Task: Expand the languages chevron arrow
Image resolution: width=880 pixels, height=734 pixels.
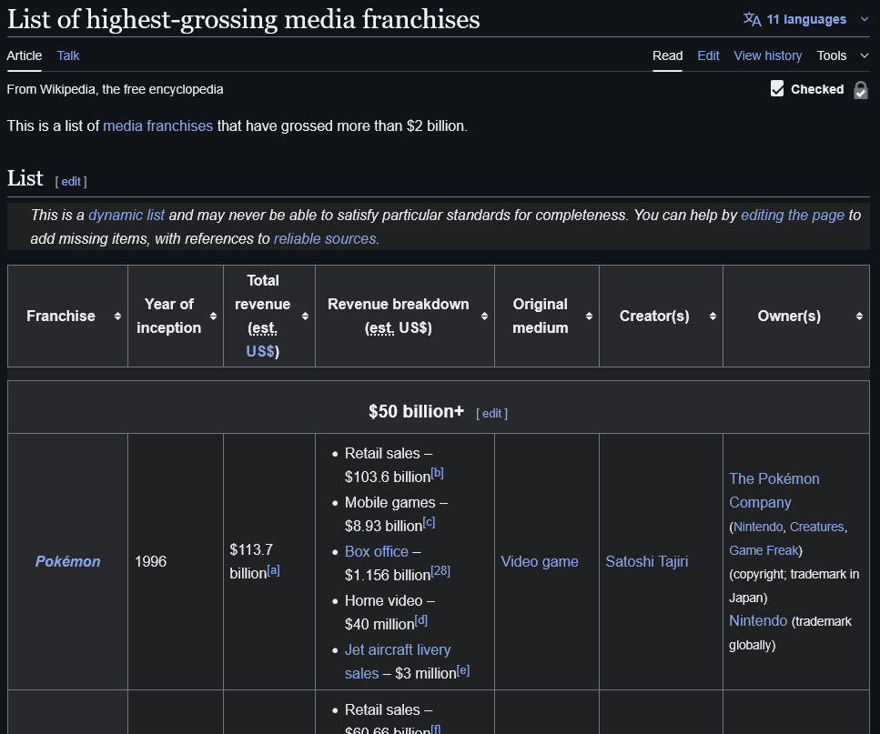Action: pyautogui.click(x=865, y=19)
